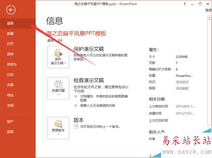Click the 海之恋扁平风景PPT模板 file title
This screenshot has height=158, width=212.
click(76, 33)
